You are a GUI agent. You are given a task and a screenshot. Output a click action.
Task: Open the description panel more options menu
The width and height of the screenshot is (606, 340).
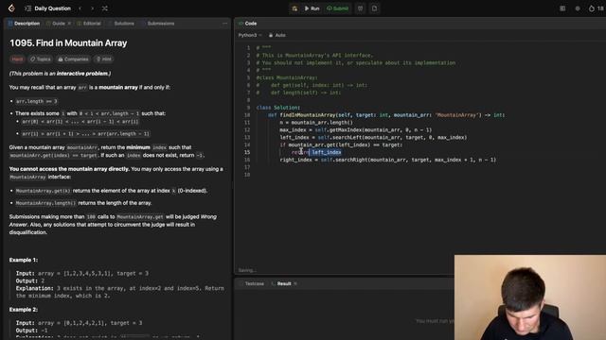coord(224,24)
